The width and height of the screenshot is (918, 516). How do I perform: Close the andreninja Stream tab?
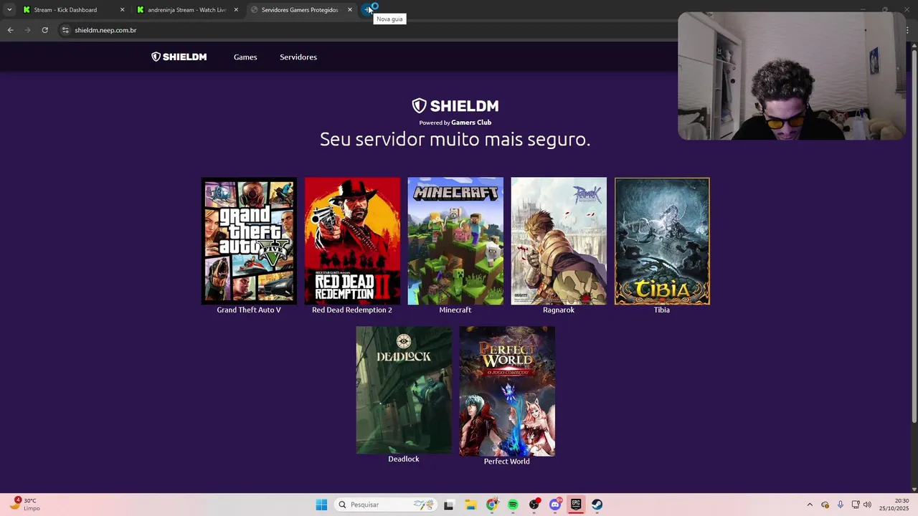coord(236,10)
